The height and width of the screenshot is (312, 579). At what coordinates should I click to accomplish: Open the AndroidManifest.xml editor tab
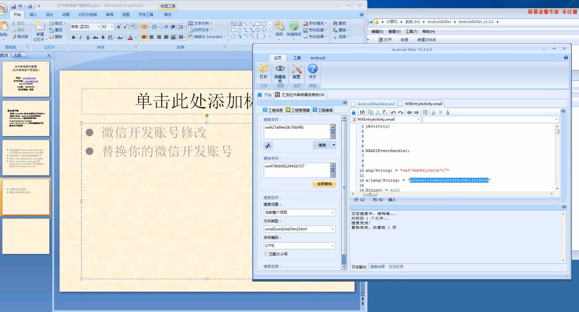click(373, 104)
